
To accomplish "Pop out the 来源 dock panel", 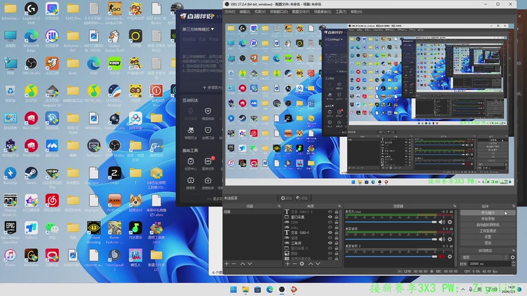I will pos(339,206).
